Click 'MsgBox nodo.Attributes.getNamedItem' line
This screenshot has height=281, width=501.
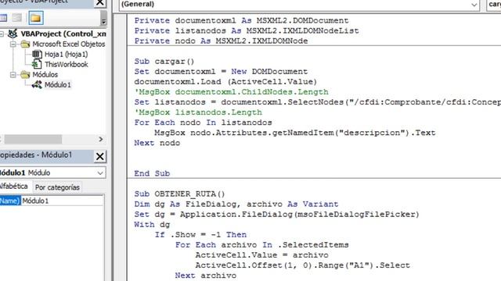pyautogui.click(x=295, y=133)
